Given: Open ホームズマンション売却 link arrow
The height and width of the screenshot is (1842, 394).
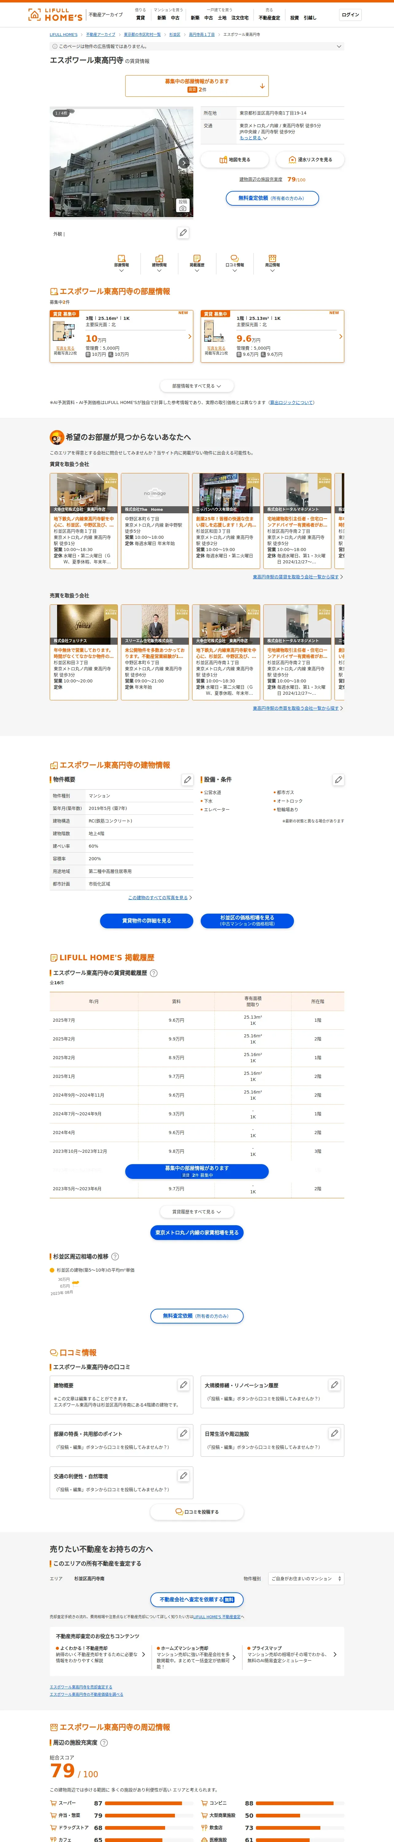Looking at the screenshot, I should (x=234, y=1657).
